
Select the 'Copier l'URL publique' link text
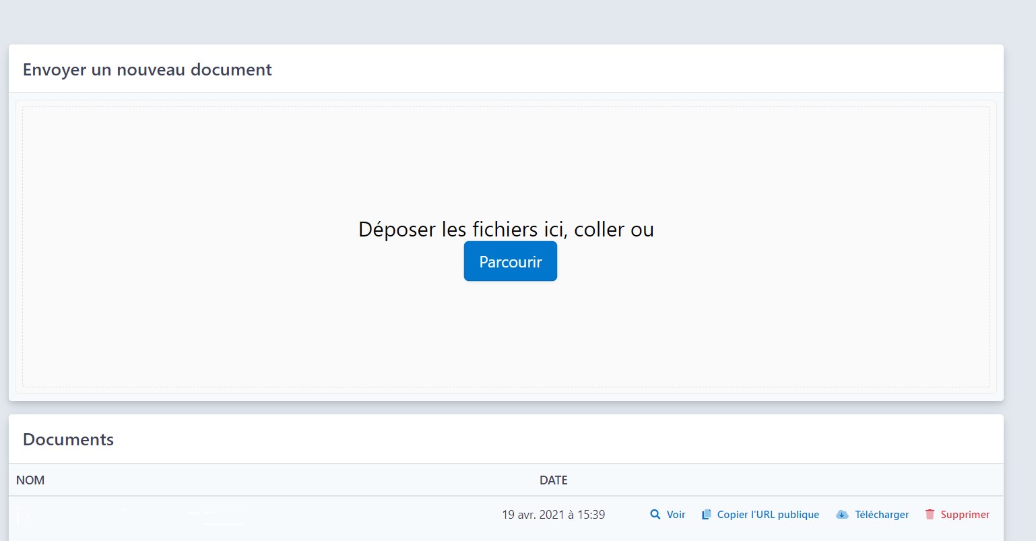click(768, 515)
